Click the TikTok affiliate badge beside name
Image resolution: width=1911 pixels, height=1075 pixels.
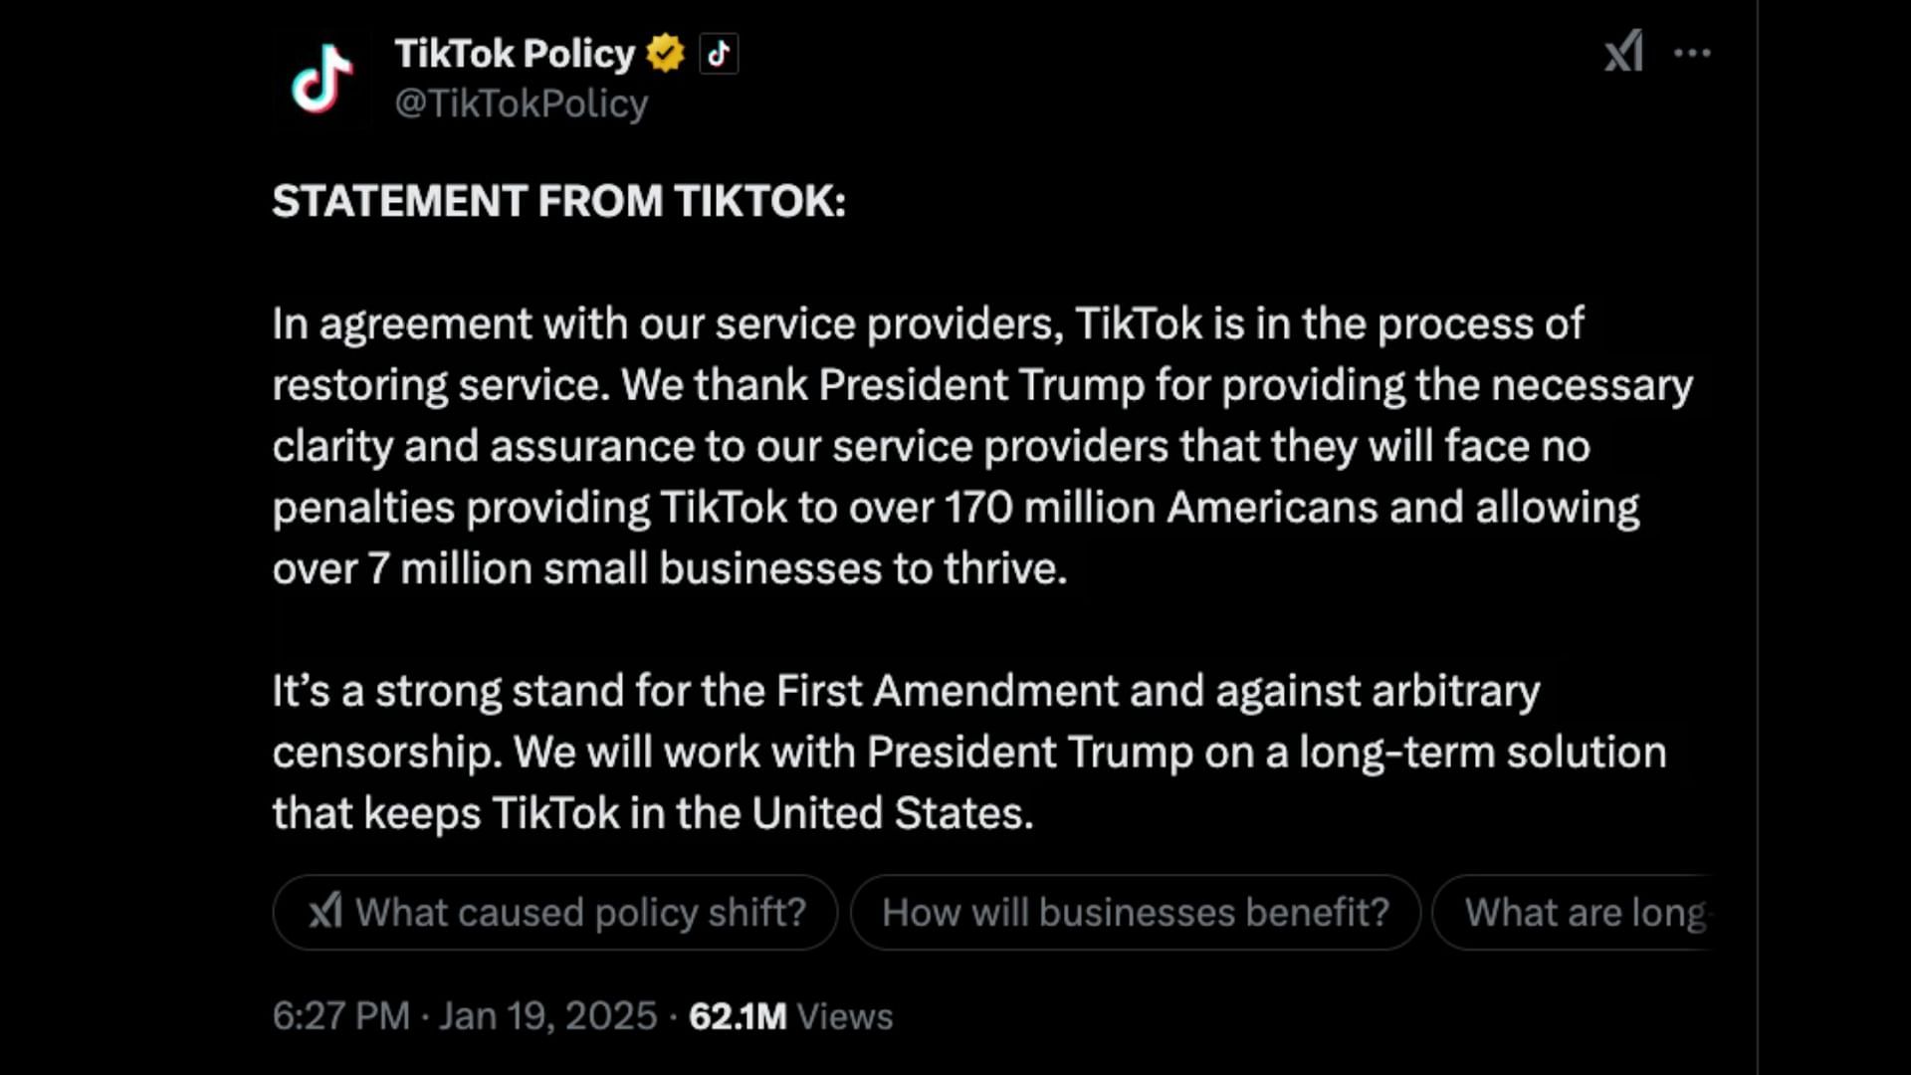coord(719,54)
